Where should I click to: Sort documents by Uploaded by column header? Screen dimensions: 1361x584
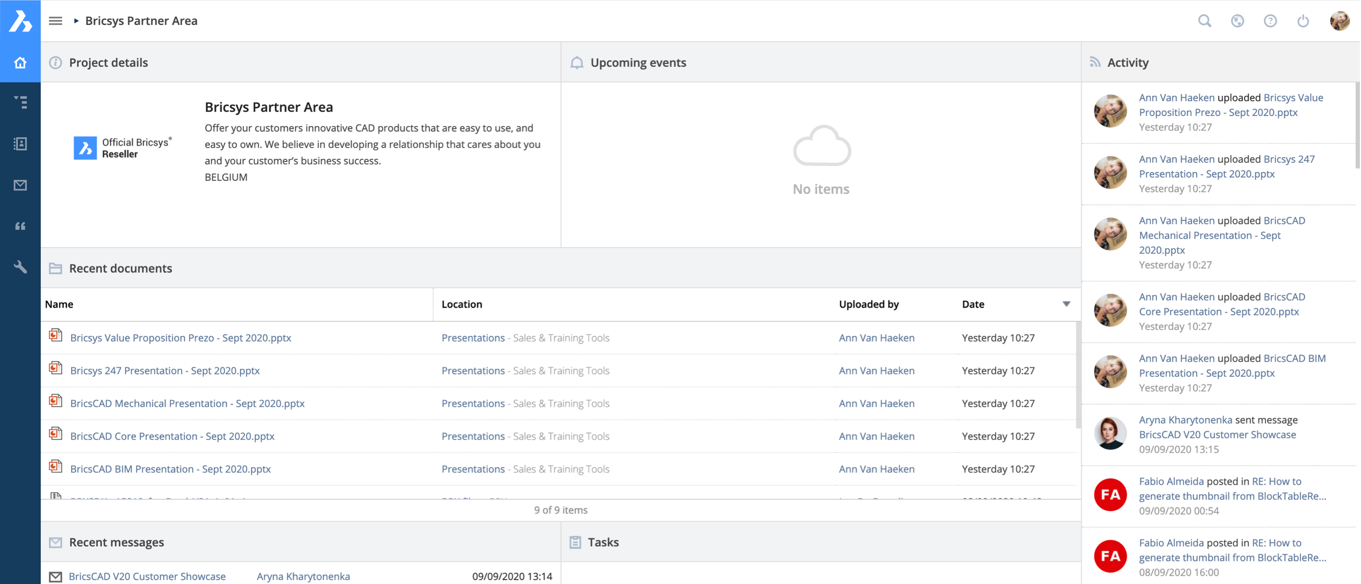click(868, 304)
